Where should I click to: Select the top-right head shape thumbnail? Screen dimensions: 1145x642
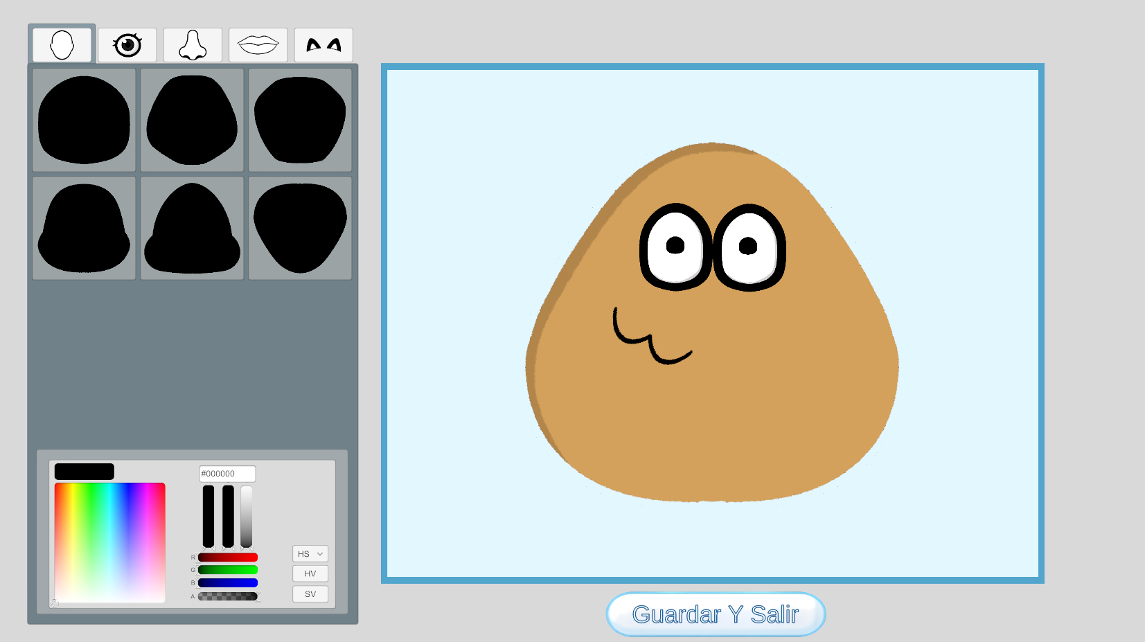[x=300, y=120]
